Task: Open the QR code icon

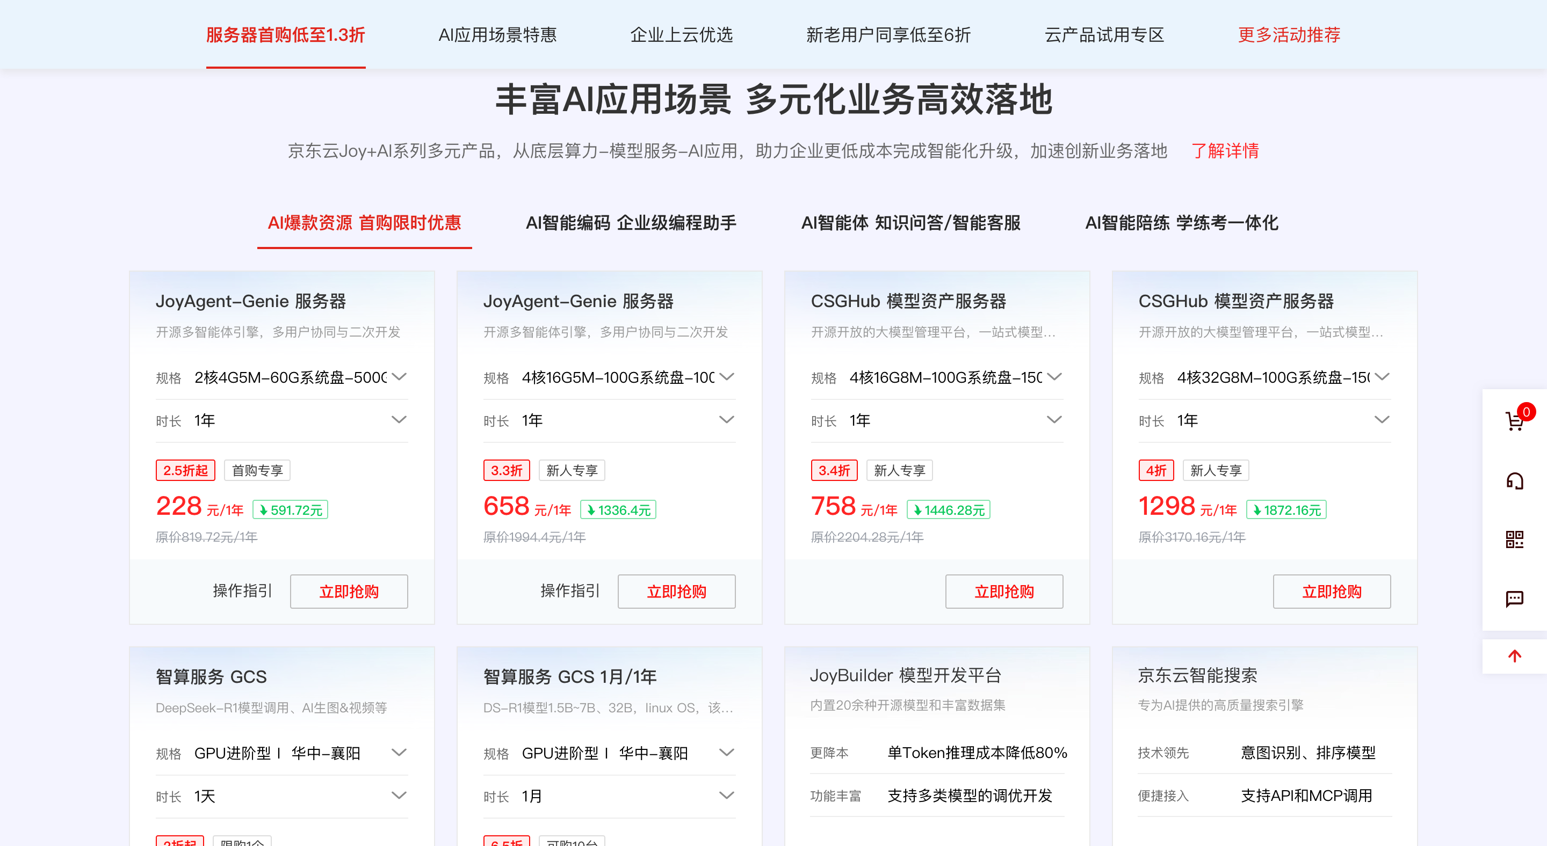Action: pos(1514,539)
